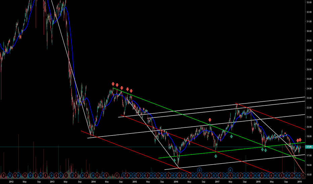Click the 30.00 price axis label
Viewport: 313px width, 184px height.
point(309,31)
